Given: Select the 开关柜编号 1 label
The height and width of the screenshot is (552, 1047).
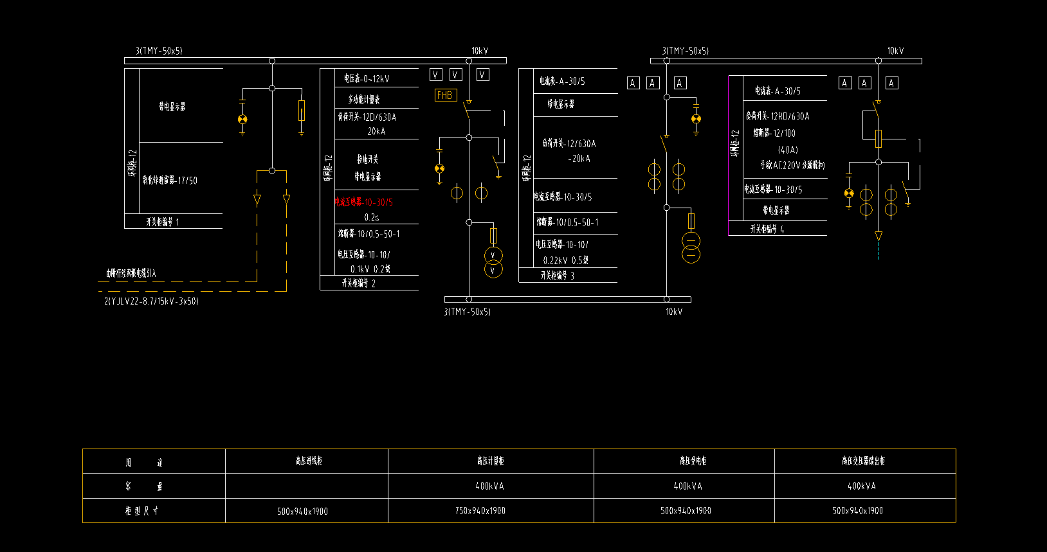Looking at the screenshot, I should coord(163,222).
